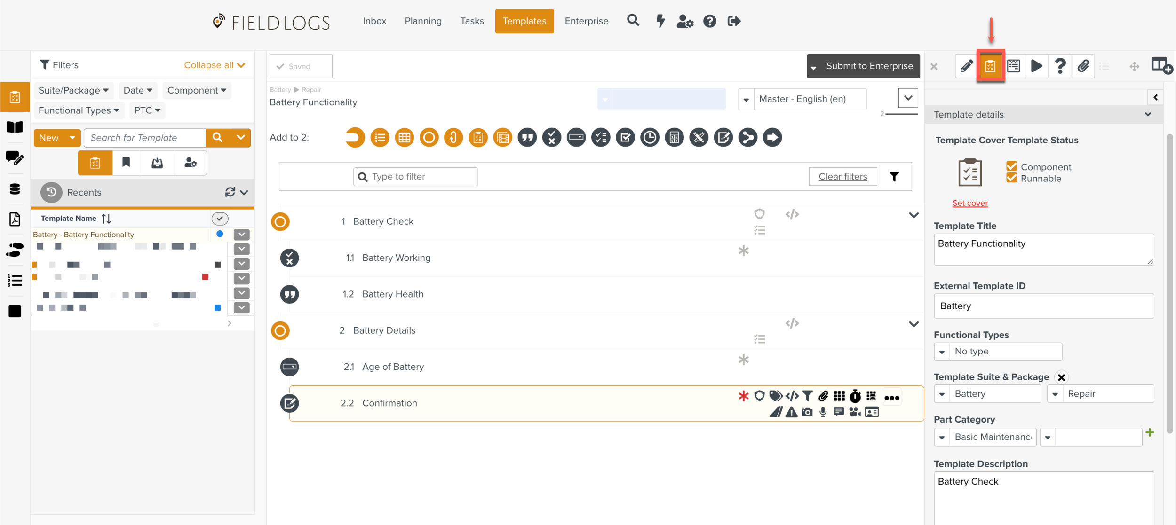This screenshot has height=525, width=1176.
Task: Toggle mandatory asterisk on Battery Working
Action: (x=743, y=251)
